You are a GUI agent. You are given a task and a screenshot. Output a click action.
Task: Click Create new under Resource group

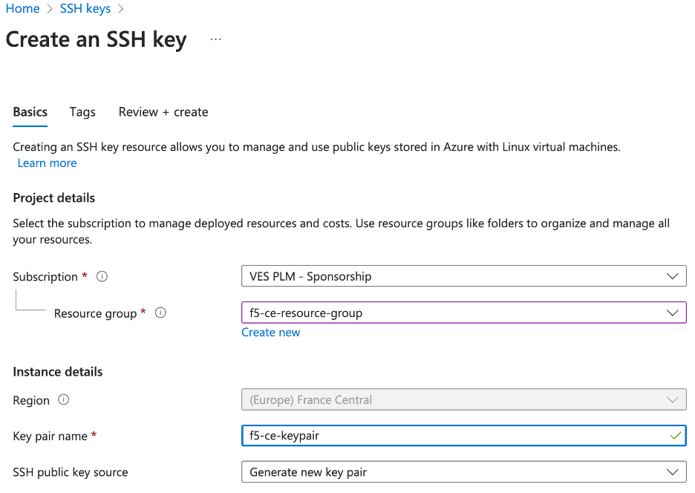(270, 332)
